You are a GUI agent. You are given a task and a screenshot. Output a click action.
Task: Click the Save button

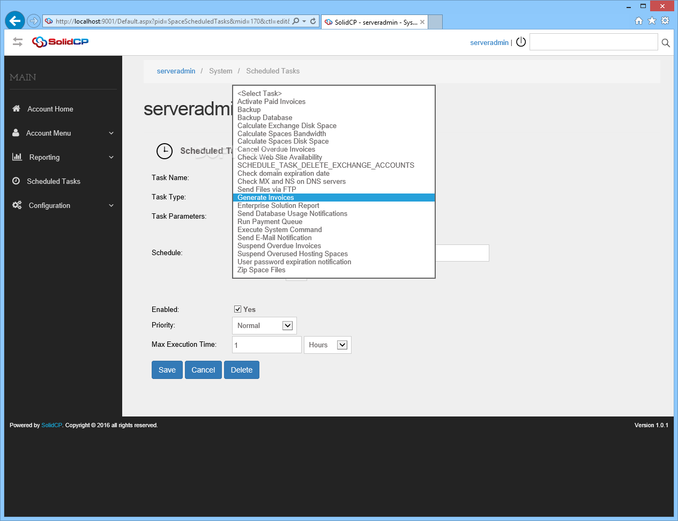[x=167, y=370]
